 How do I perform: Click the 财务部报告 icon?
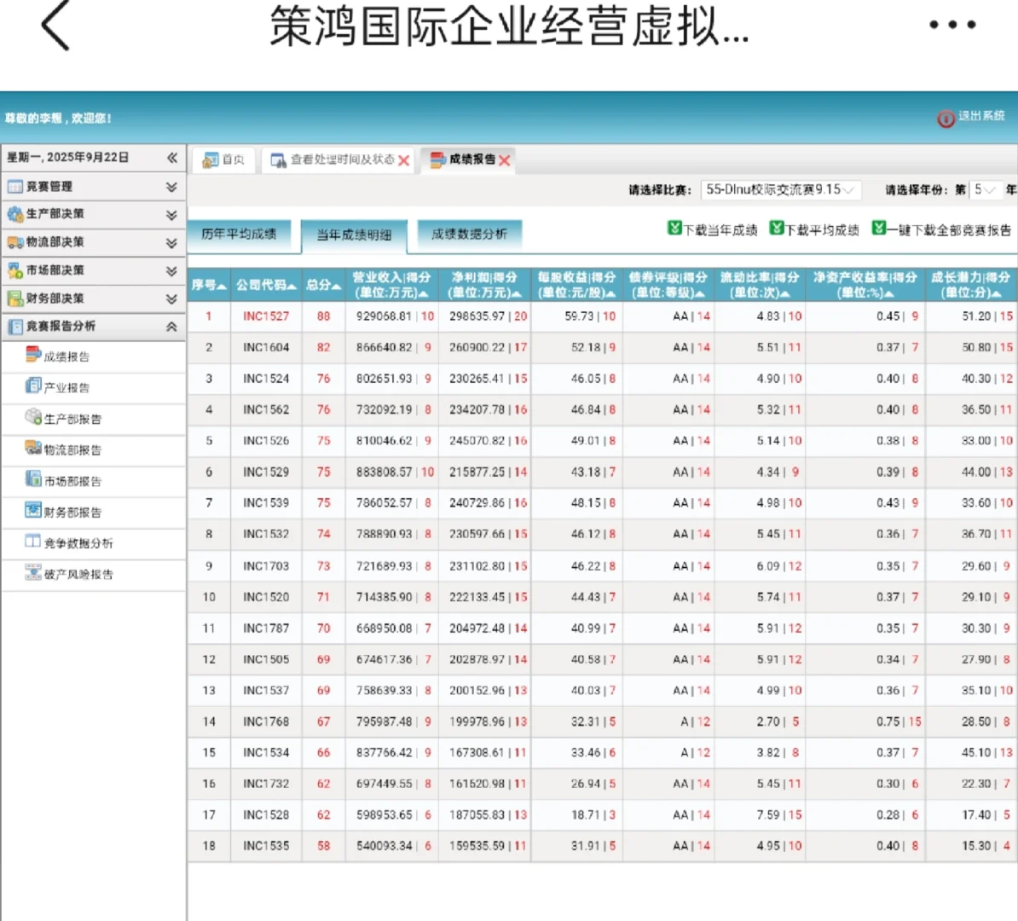coord(33,510)
